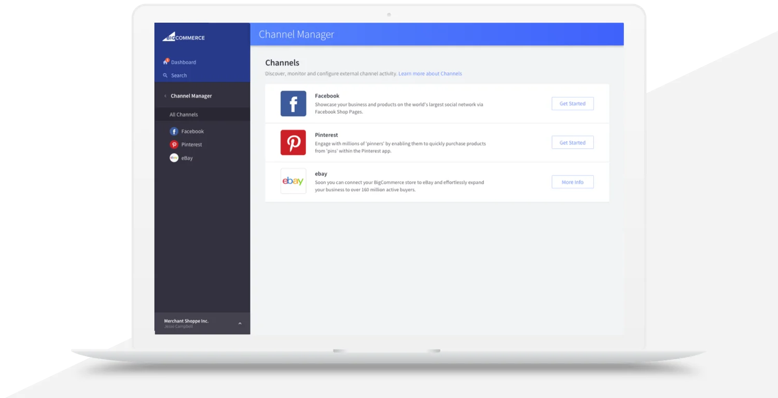
Task: Go to Dashboard menu item
Action: coord(184,62)
